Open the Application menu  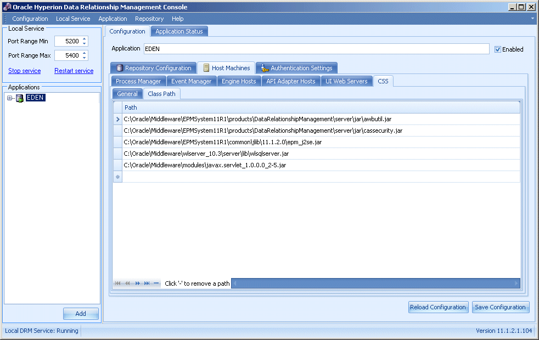pyautogui.click(x=113, y=19)
